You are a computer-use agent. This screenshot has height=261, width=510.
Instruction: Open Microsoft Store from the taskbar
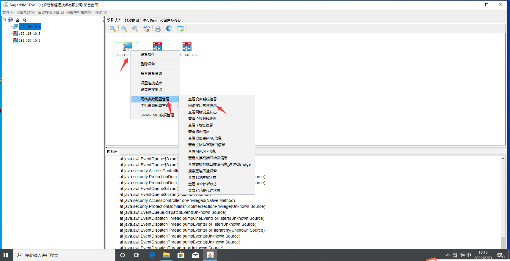point(181,255)
